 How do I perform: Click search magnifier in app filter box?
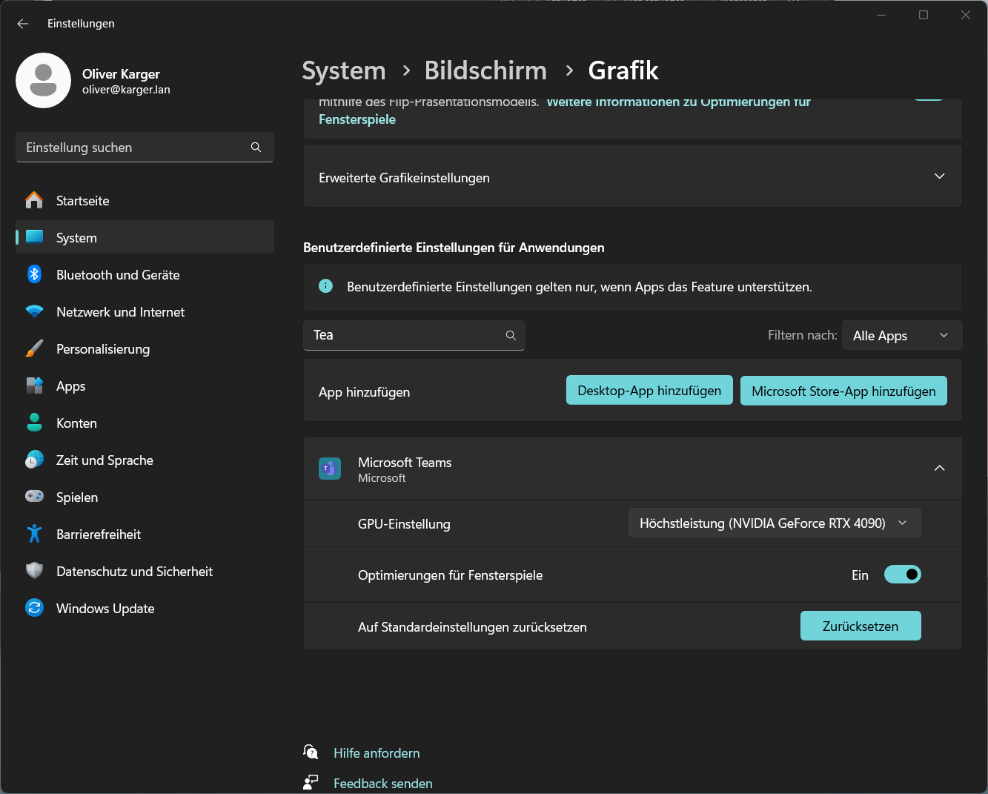(x=511, y=335)
